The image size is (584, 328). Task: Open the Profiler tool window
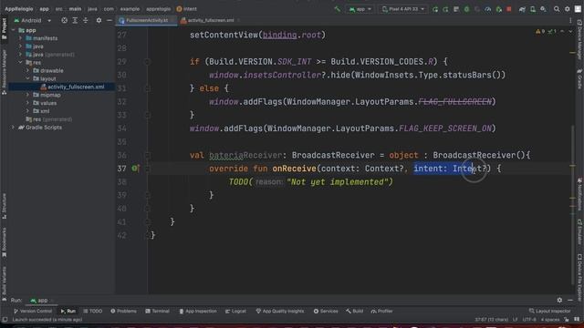point(382,311)
